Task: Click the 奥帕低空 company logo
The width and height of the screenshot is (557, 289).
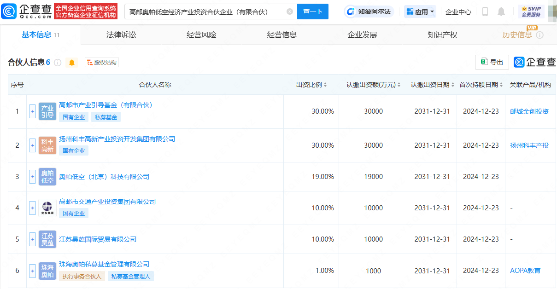Action: pos(47,177)
